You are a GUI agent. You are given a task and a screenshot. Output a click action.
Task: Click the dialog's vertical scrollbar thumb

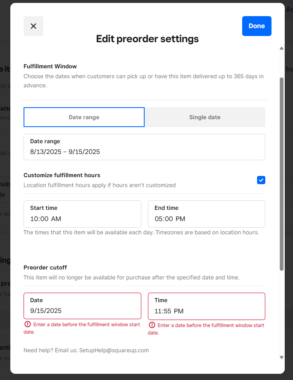[x=281, y=174]
